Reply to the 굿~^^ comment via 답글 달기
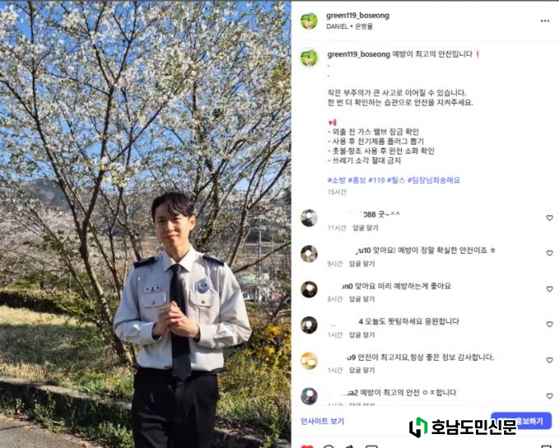The height and width of the screenshot is (448, 559). [x=366, y=228]
